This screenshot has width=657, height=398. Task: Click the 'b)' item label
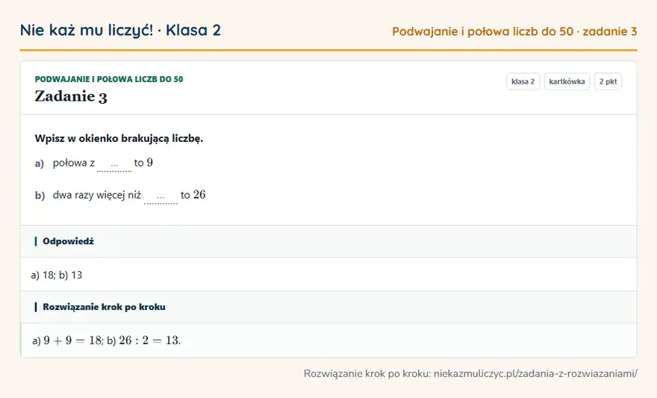pyautogui.click(x=40, y=195)
